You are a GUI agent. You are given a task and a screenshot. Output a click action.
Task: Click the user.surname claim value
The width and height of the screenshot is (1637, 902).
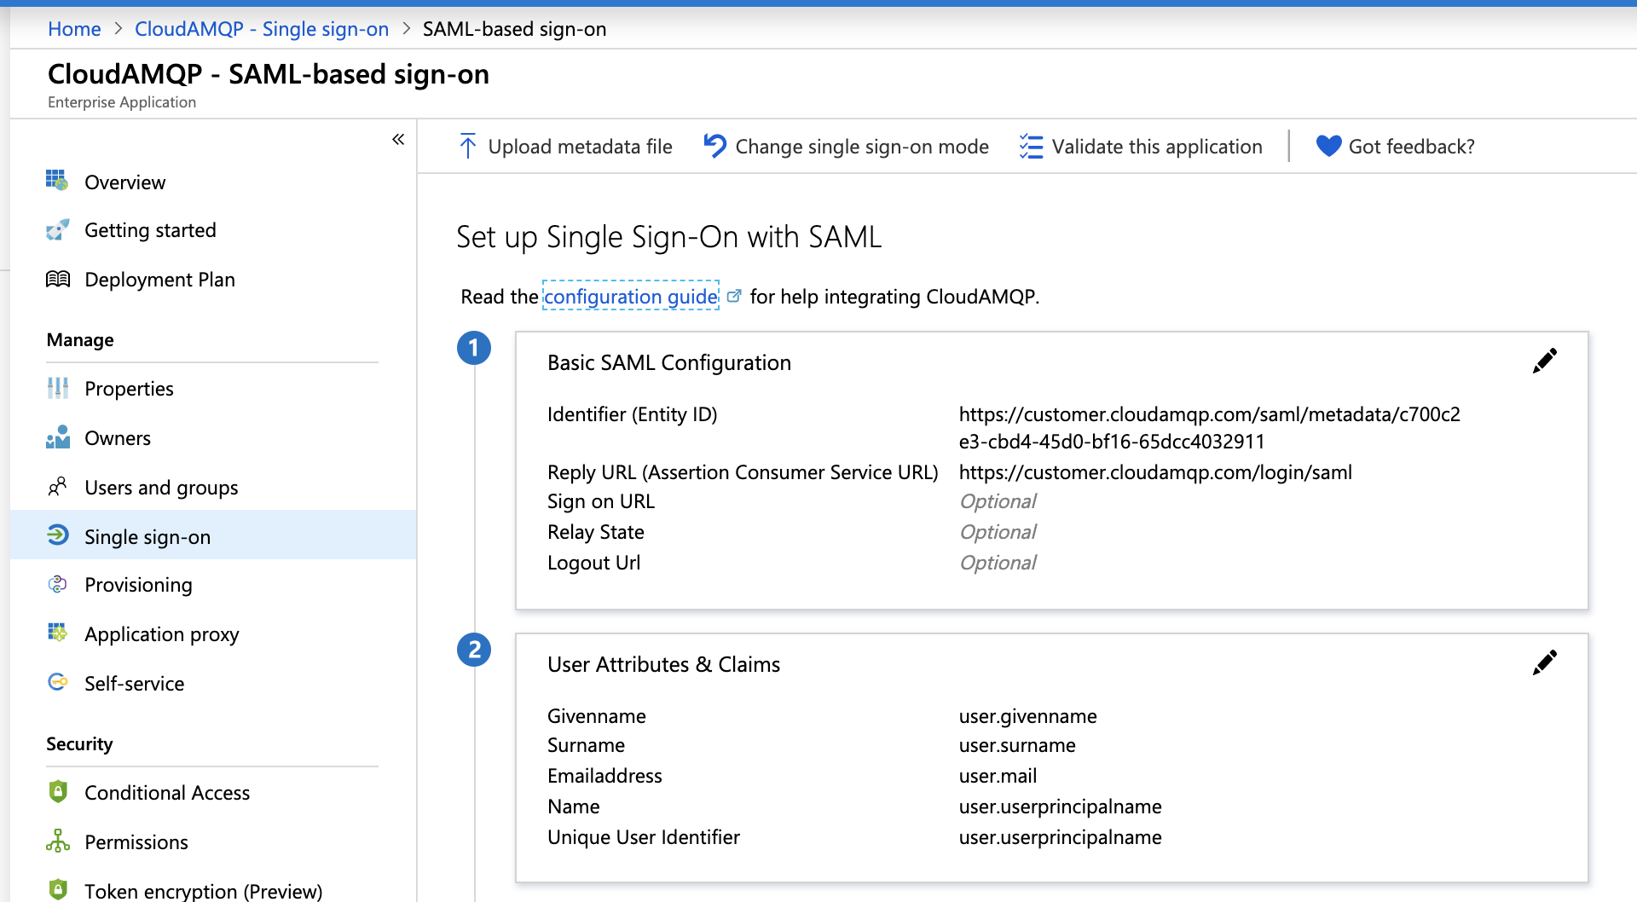pyautogui.click(x=1017, y=745)
